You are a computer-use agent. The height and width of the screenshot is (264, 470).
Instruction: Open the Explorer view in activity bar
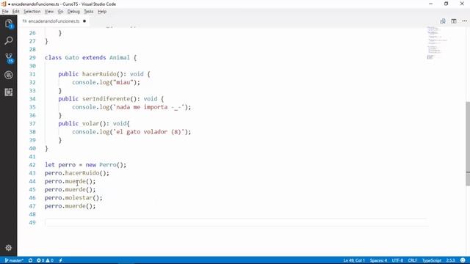(x=9, y=23)
